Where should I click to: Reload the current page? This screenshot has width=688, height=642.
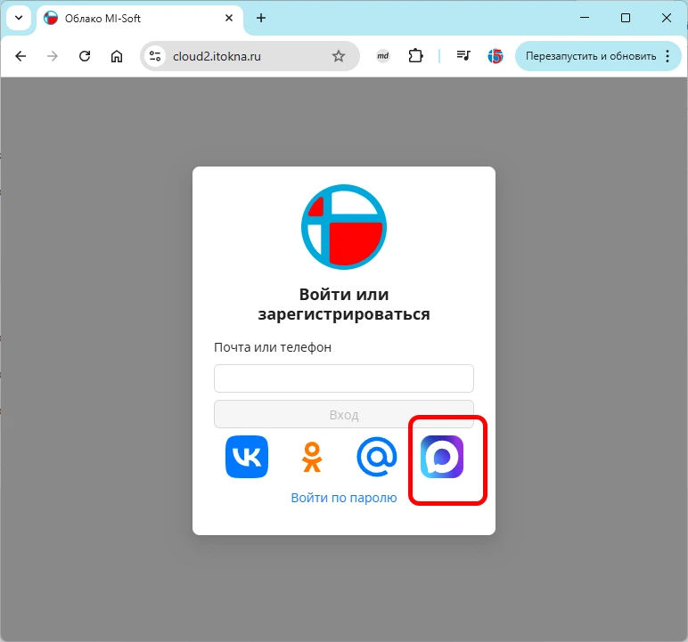(85, 56)
